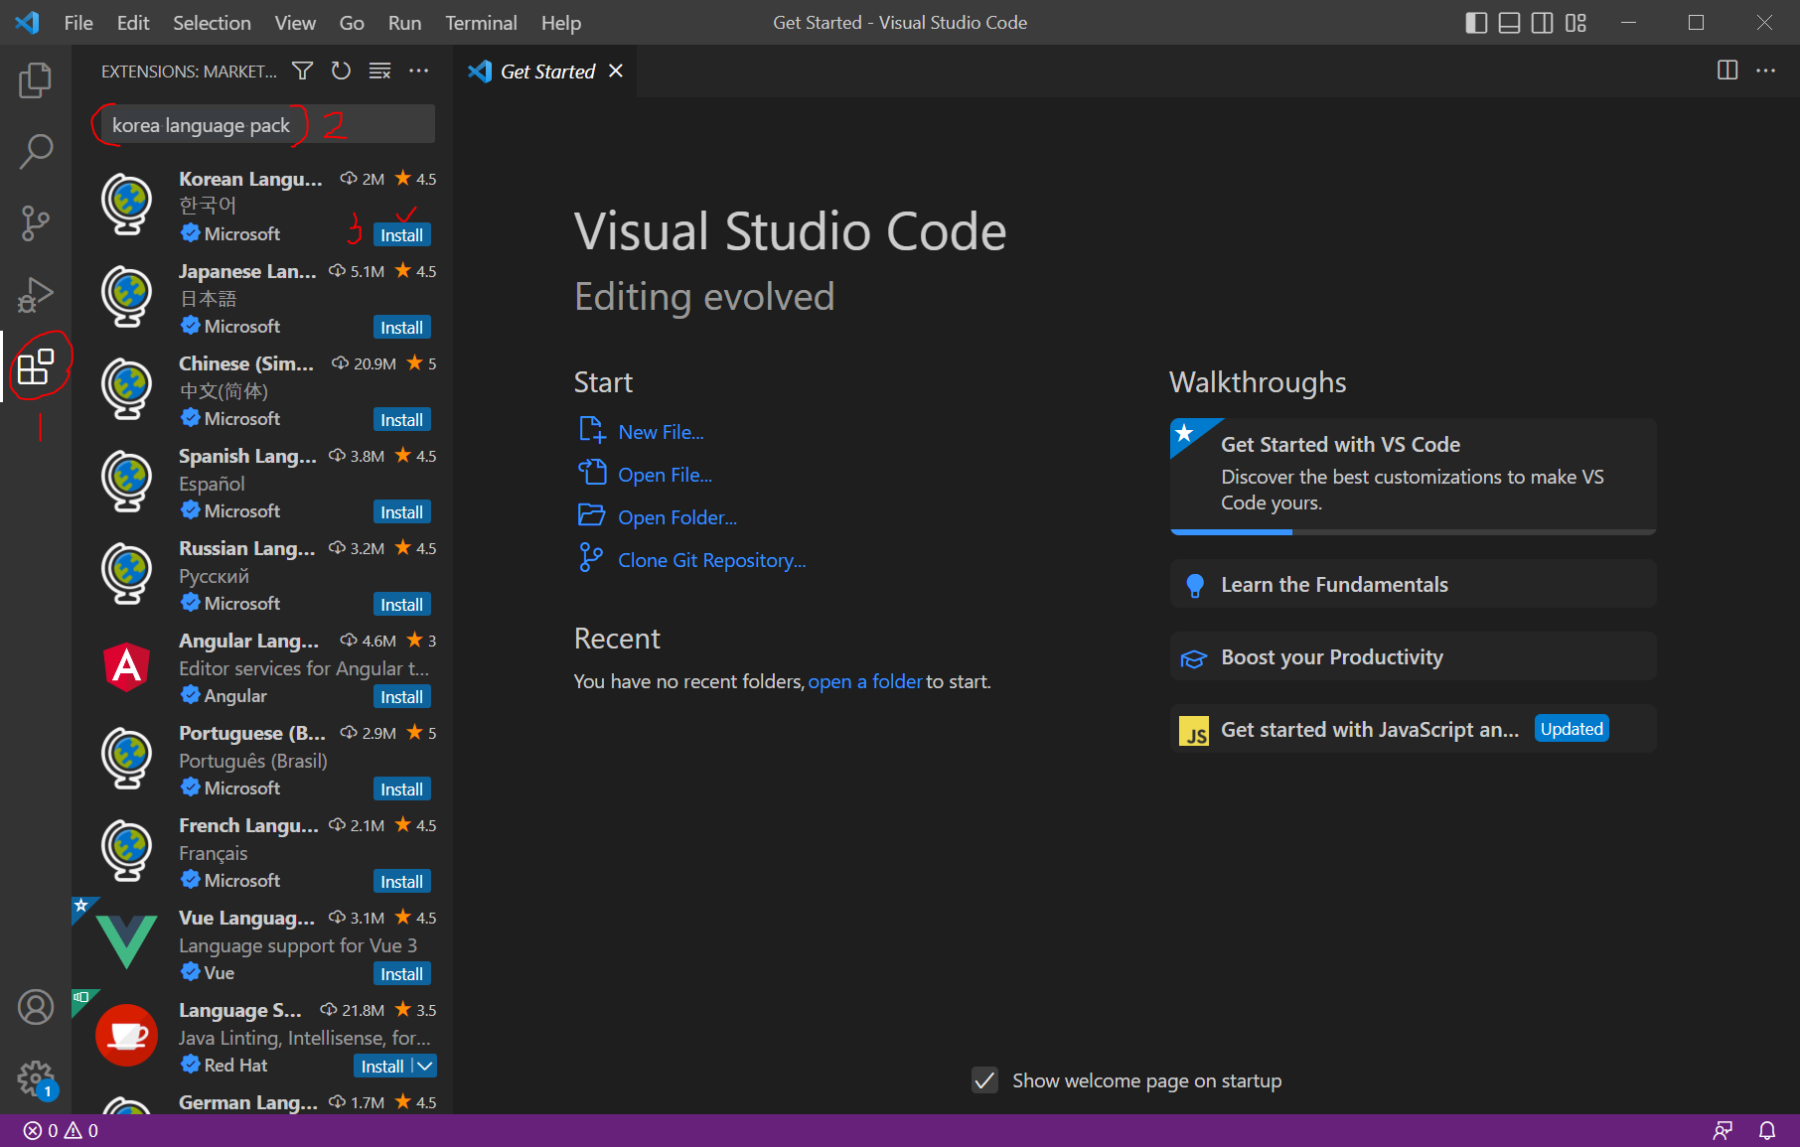Install the French Language Pack
The width and height of the screenshot is (1800, 1147).
pyautogui.click(x=402, y=882)
